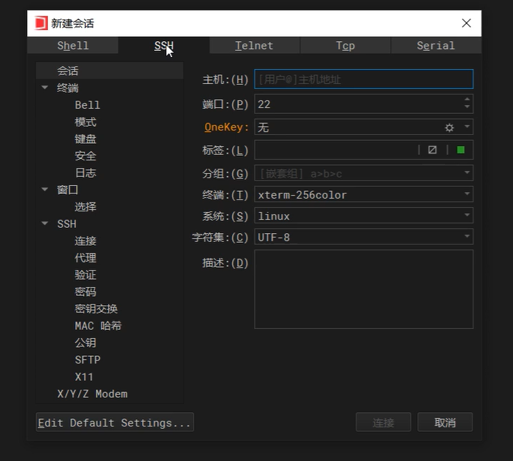
Task: Open the X11 settings item
Action: [x=84, y=376]
